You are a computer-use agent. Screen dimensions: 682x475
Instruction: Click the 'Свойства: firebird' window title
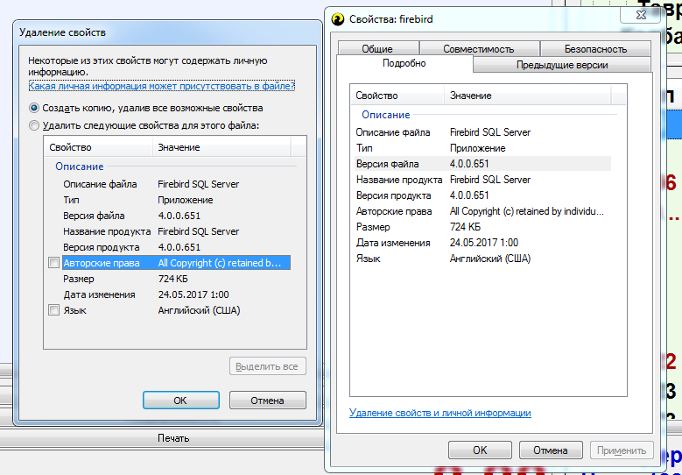tap(391, 19)
